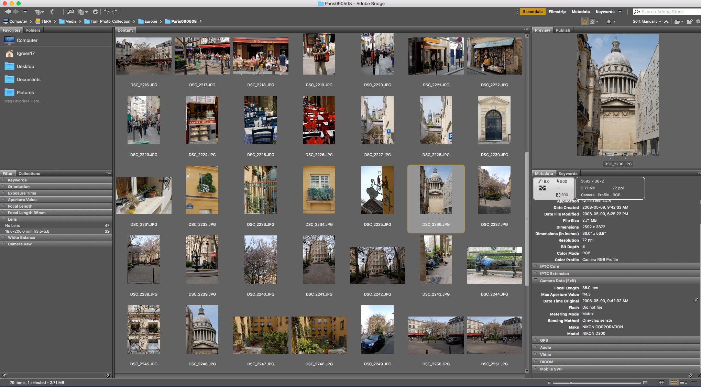The height and width of the screenshot is (387, 701).
Task: Select the Publish button in preview
Action: pos(562,30)
